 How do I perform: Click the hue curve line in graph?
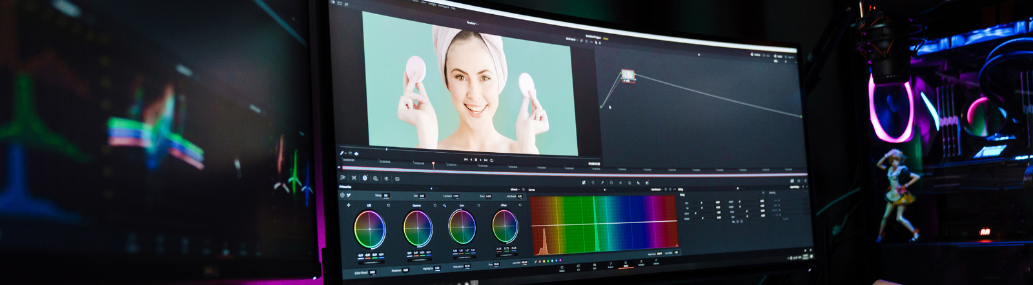point(604,223)
